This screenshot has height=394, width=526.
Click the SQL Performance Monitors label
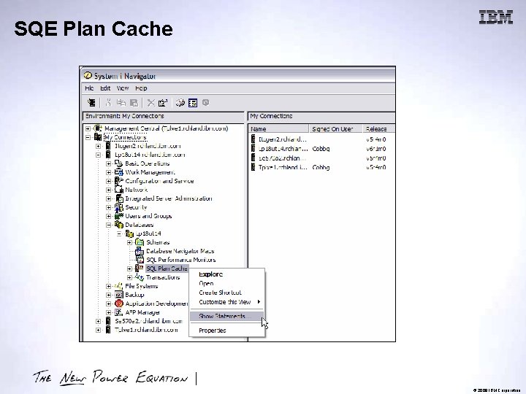(x=181, y=260)
